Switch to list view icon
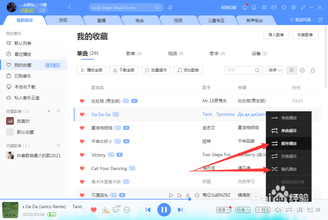 point(291,70)
